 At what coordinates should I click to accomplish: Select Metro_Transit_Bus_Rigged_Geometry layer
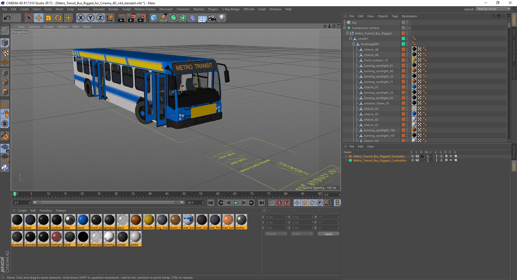point(379,156)
